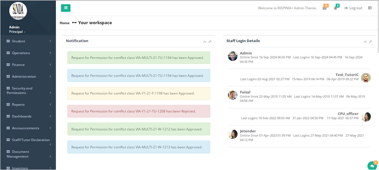
Task: Open Staff/Tutor Declaration menu item
Action: 28,142
